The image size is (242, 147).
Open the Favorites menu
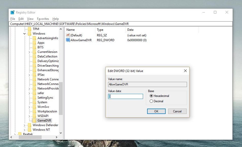pos(43,19)
